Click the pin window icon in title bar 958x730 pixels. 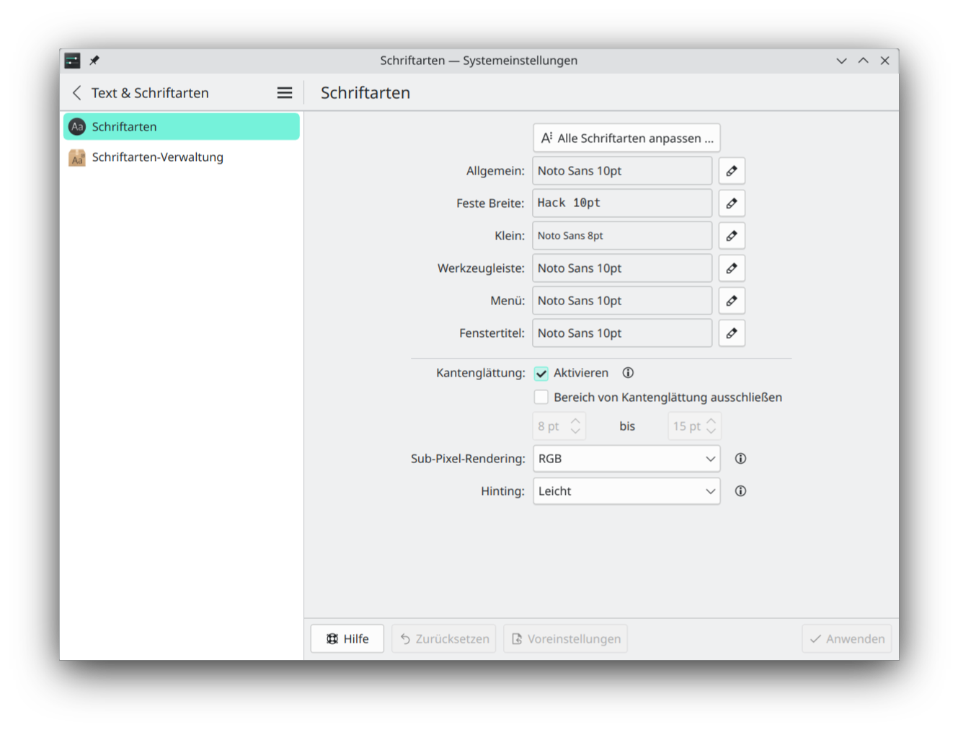[x=94, y=61]
